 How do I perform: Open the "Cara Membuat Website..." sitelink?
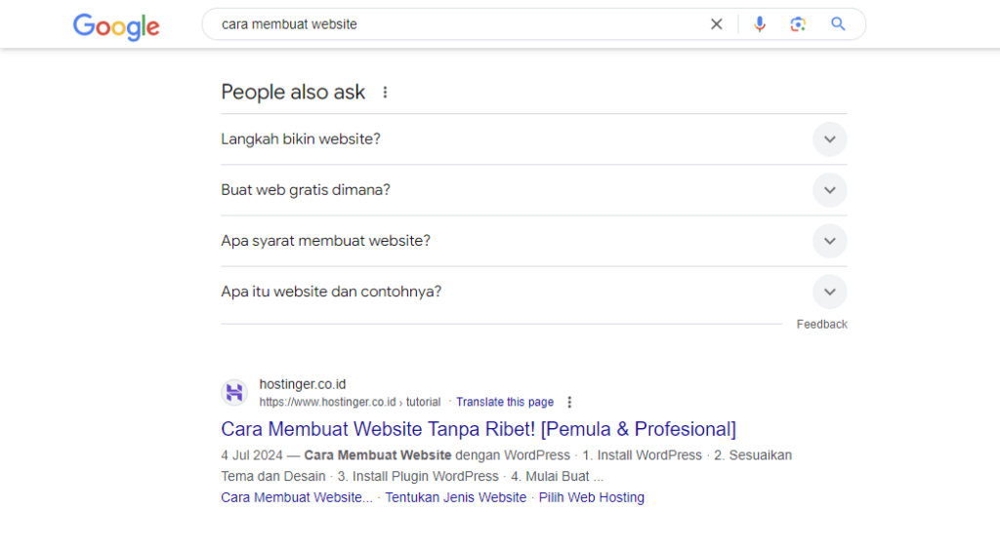pos(297,497)
